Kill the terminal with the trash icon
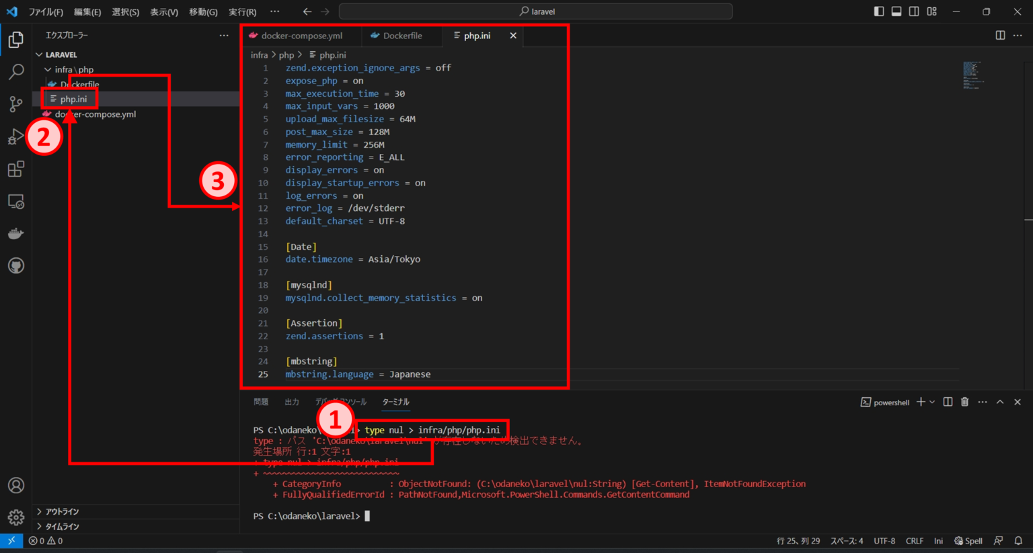 pos(964,401)
